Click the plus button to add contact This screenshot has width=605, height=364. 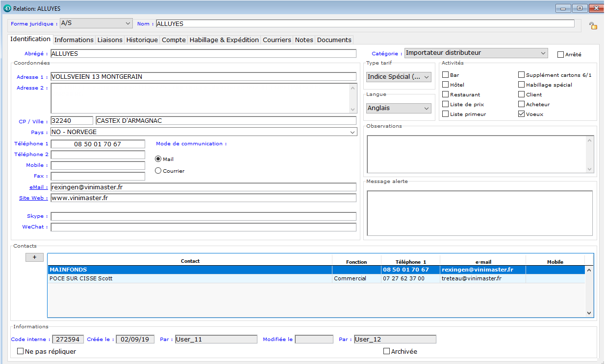coord(34,257)
